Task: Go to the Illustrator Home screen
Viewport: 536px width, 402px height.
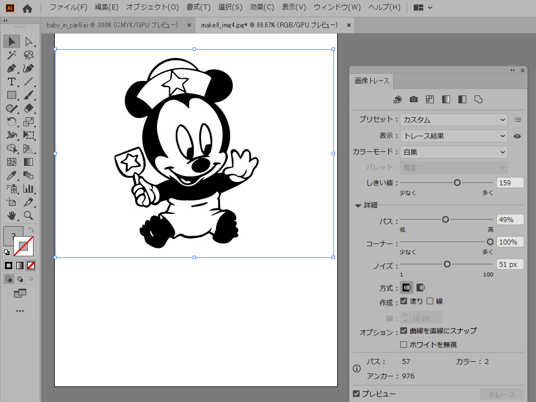Action: (27, 8)
